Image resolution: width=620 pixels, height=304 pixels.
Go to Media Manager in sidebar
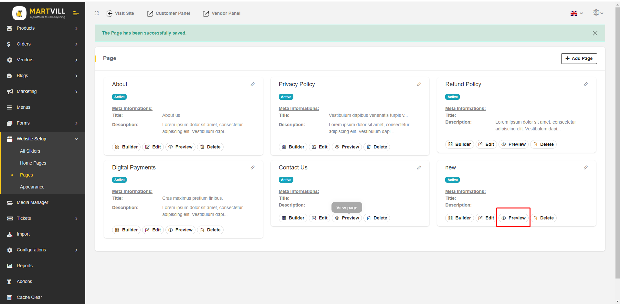(x=32, y=202)
